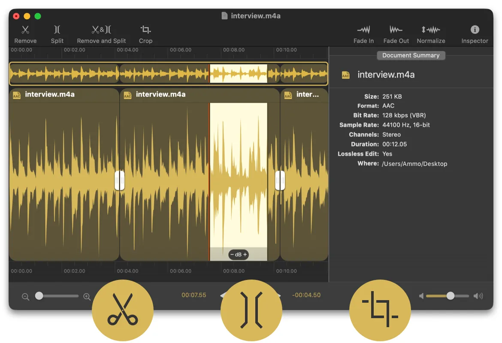This screenshot has width=502, height=343.
Task: Adjust the zoom level slider knob
Action: [x=39, y=296]
